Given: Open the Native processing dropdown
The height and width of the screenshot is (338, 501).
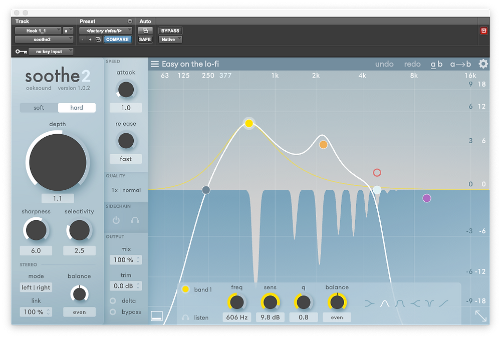Looking at the screenshot, I should pyautogui.click(x=170, y=39).
